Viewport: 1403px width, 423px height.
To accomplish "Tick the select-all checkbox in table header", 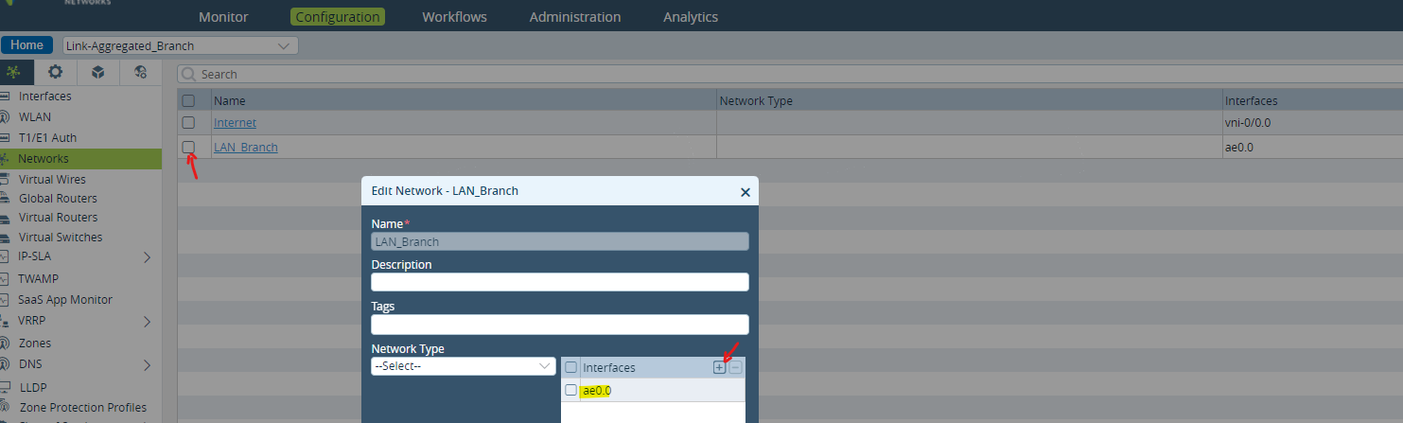I will pos(188,100).
